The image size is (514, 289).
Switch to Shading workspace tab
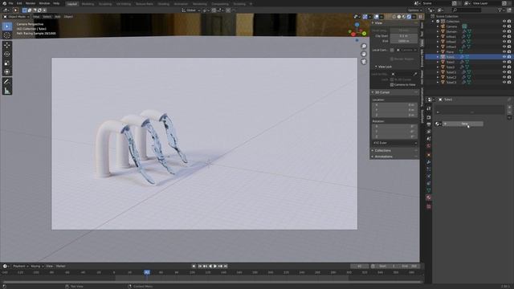tap(164, 4)
